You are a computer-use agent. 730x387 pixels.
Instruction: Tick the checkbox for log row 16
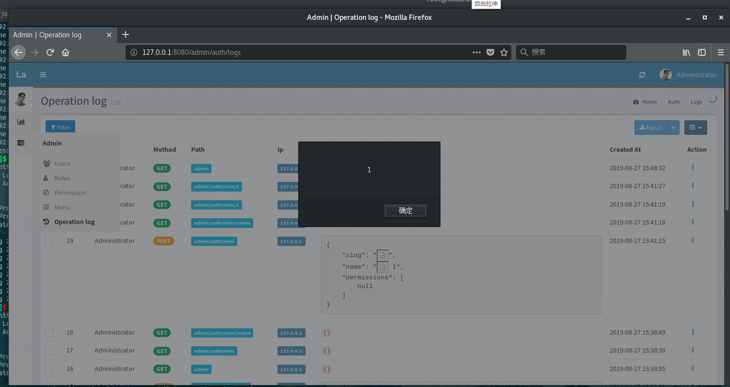(x=49, y=369)
